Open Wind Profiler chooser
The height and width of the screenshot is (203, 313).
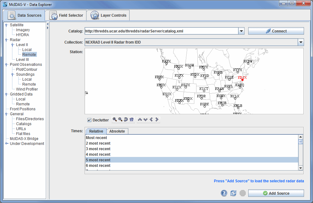pyautogui.click(x=27, y=89)
